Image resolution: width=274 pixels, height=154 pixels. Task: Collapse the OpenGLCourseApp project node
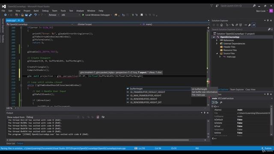point(214,37)
